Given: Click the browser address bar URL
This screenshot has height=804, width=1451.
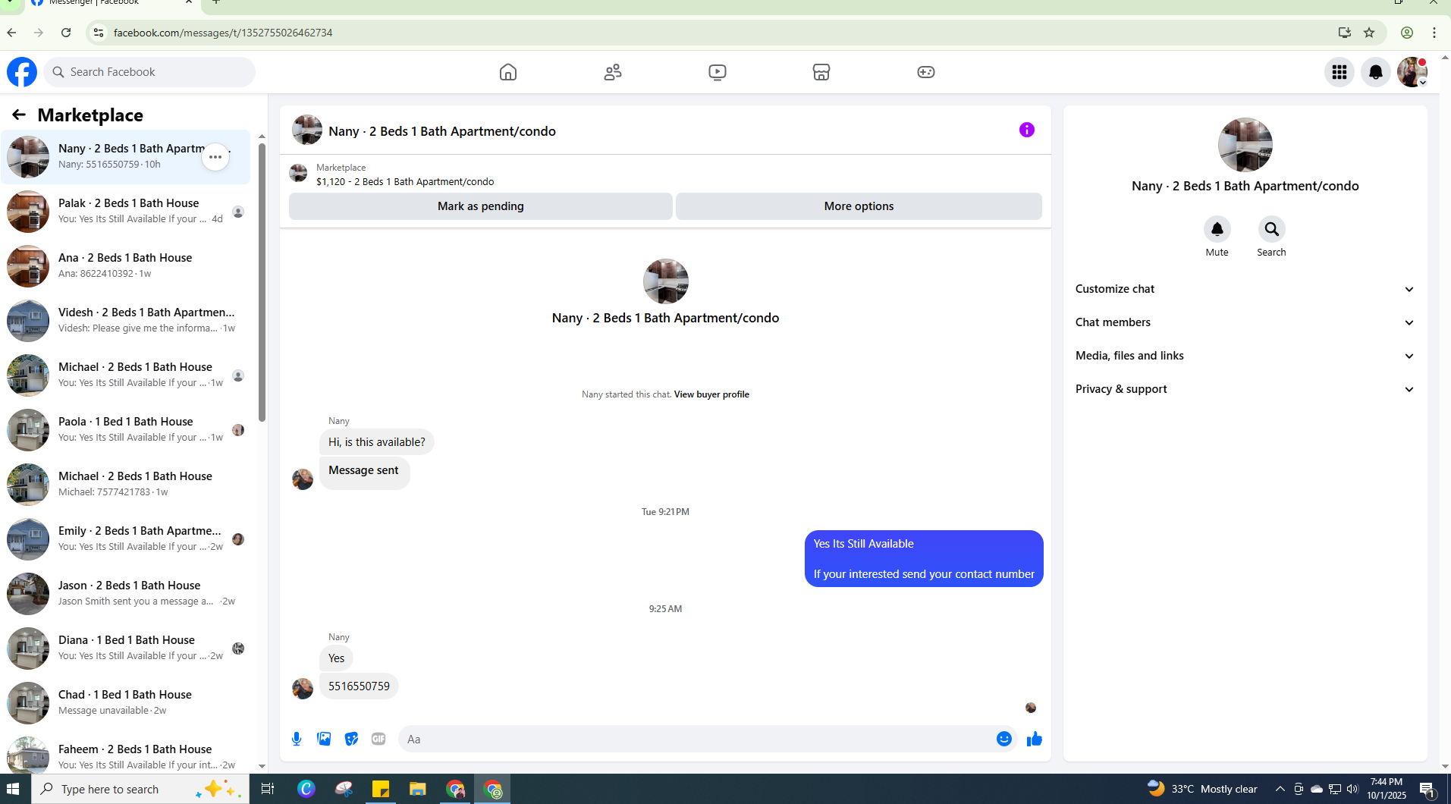Looking at the screenshot, I should pos(223,33).
